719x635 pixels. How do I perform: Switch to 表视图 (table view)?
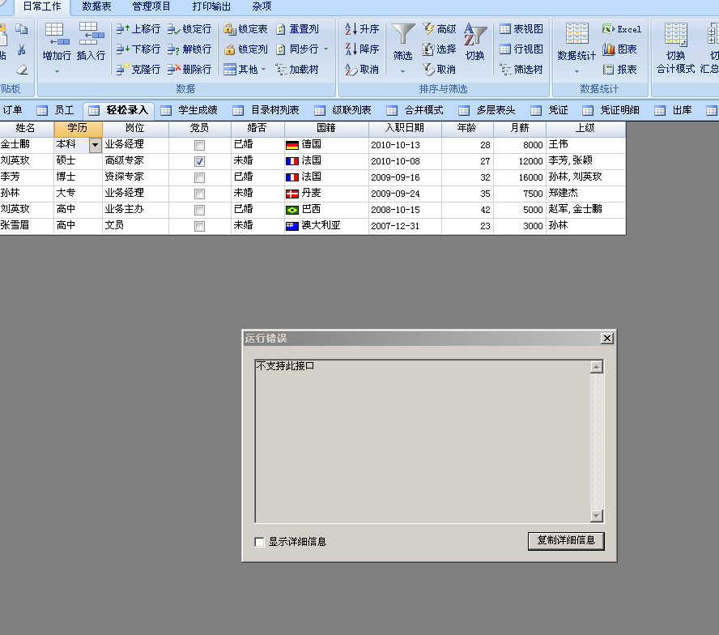click(x=505, y=29)
